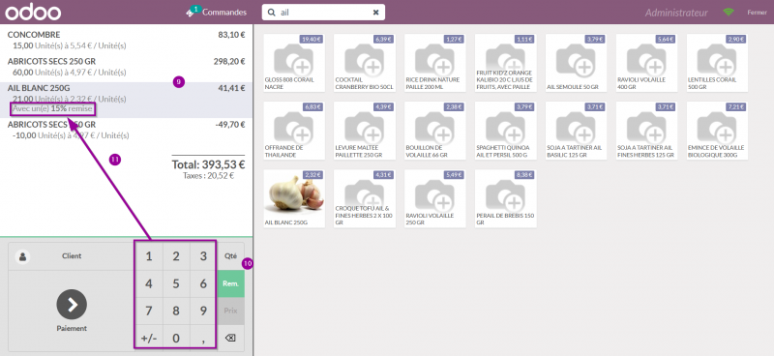Click the Client person icon
This screenshot has height=356, width=774.
[x=22, y=256]
